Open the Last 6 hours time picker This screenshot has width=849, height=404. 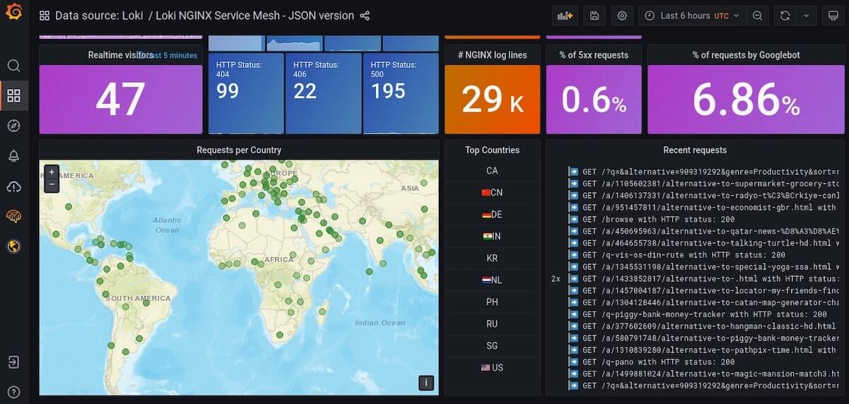693,16
